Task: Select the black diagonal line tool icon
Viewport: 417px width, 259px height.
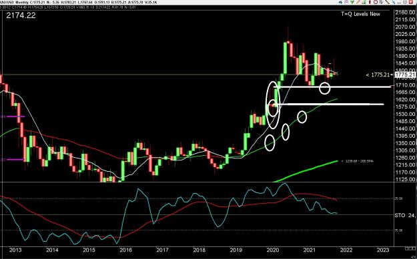Action: point(387,2)
